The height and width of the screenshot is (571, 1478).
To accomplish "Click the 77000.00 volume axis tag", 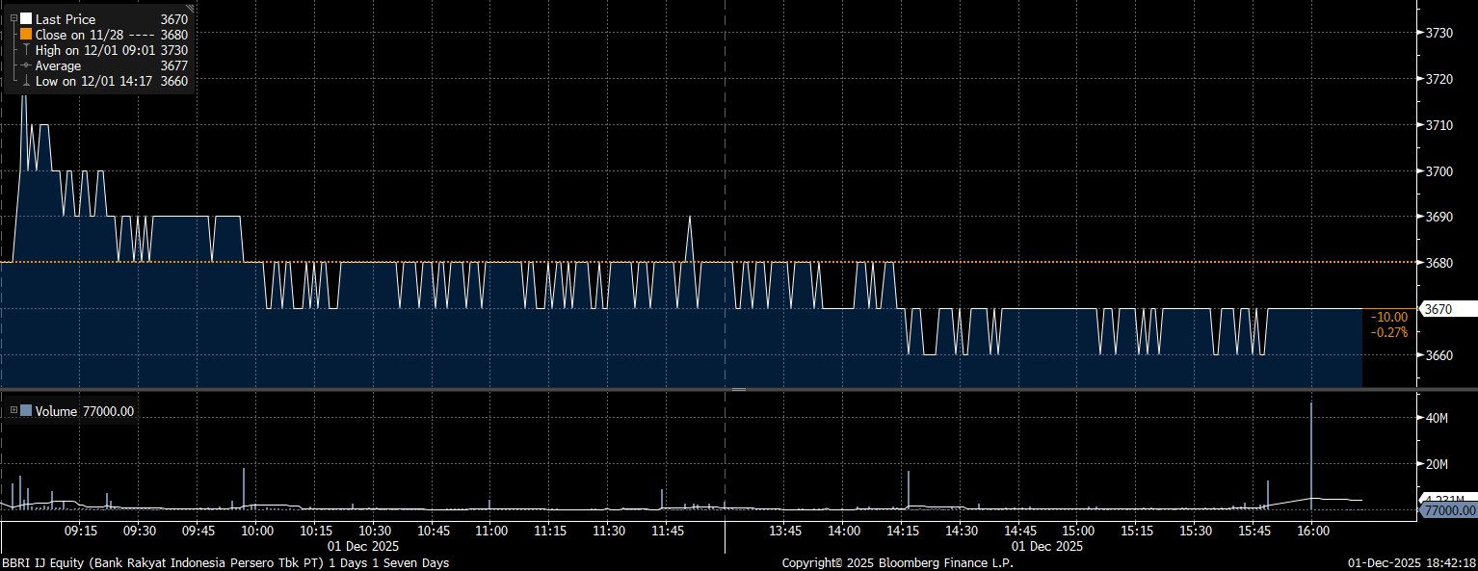I will [1449, 510].
